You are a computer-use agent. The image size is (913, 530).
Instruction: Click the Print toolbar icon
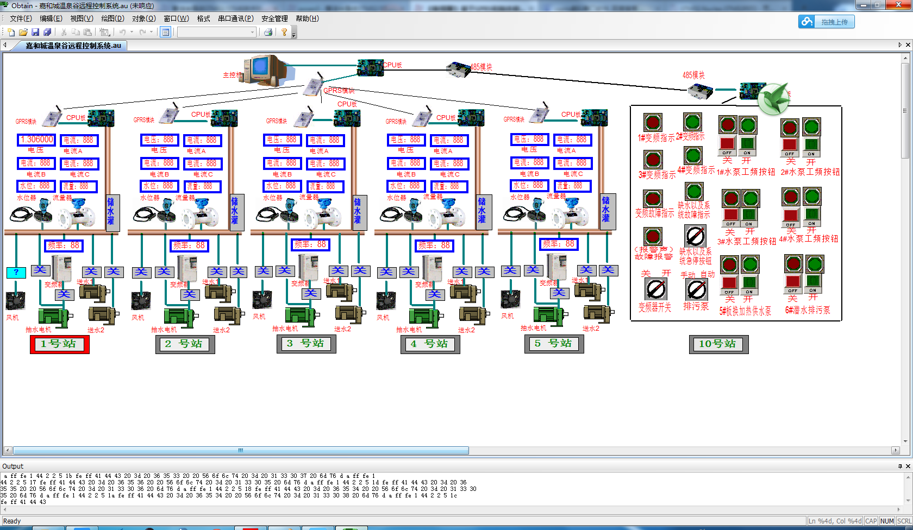point(268,32)
